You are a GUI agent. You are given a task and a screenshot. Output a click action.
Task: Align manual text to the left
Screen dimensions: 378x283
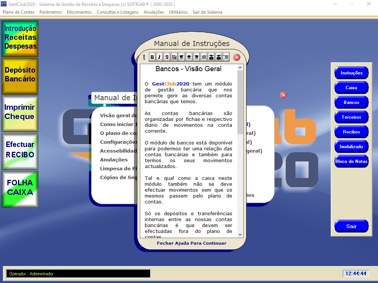182,57
